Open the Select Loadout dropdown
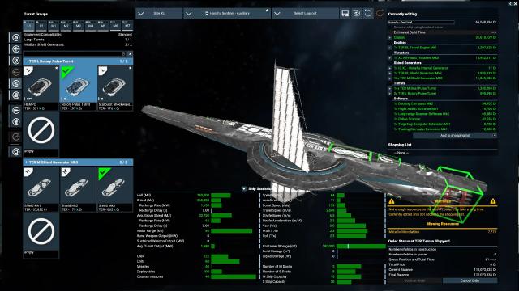The height and width of the screenshot is (291, 519). [x=305, y=13]
